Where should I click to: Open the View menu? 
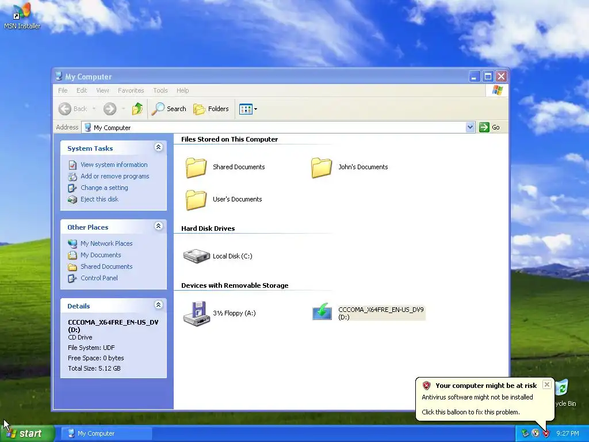102,90
